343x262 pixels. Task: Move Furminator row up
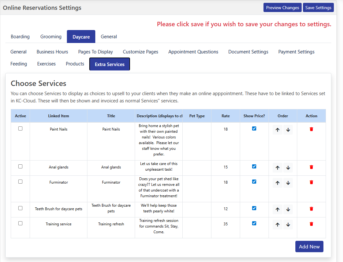(x=277, y=183)
